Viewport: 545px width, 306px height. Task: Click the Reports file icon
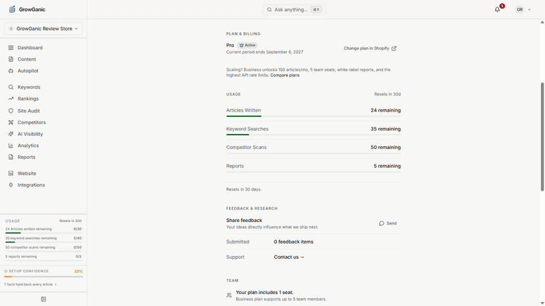[11, 157]
